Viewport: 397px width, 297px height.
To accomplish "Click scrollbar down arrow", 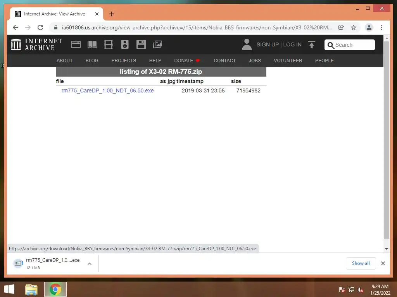I will click(387, 249).
